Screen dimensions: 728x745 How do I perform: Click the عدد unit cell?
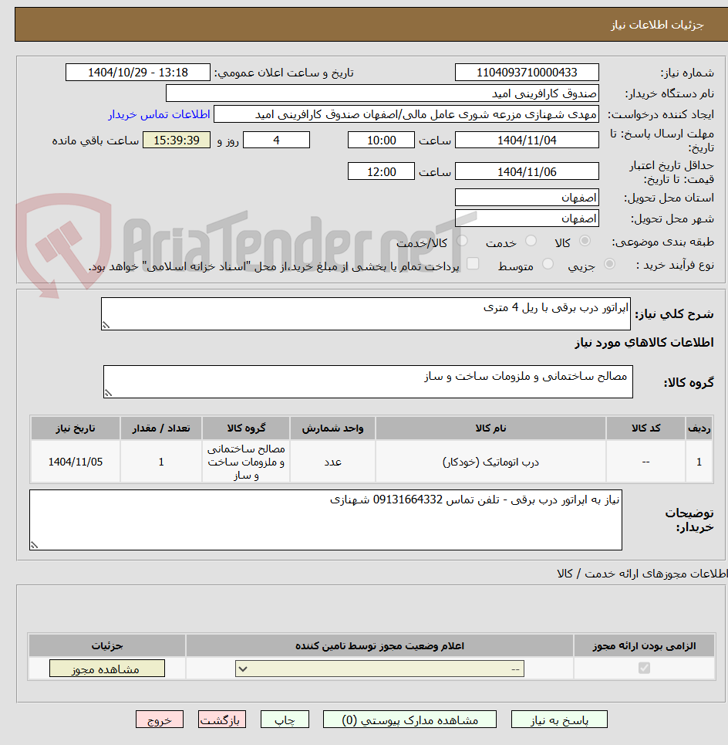coord(332,462)
